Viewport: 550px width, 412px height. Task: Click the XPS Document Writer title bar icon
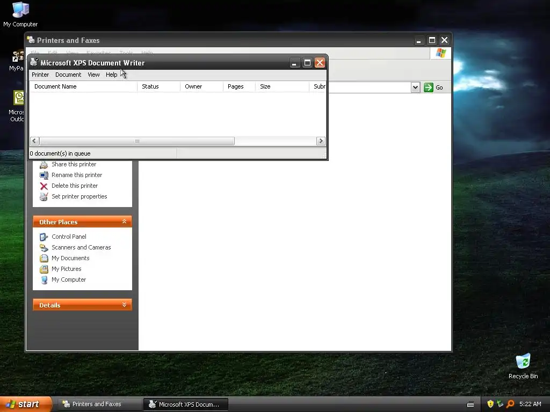[34, 62]
